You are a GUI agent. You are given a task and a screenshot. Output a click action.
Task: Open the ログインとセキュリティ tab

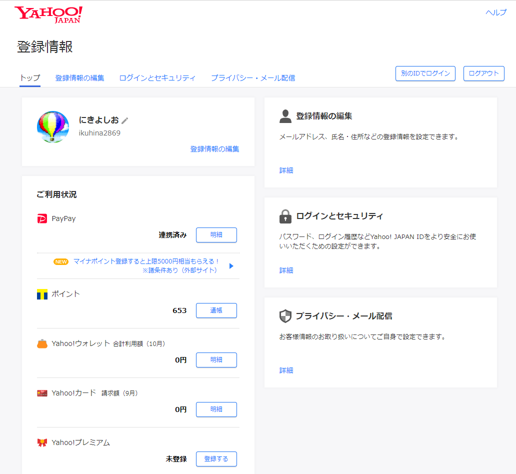(x=157, y=78)
